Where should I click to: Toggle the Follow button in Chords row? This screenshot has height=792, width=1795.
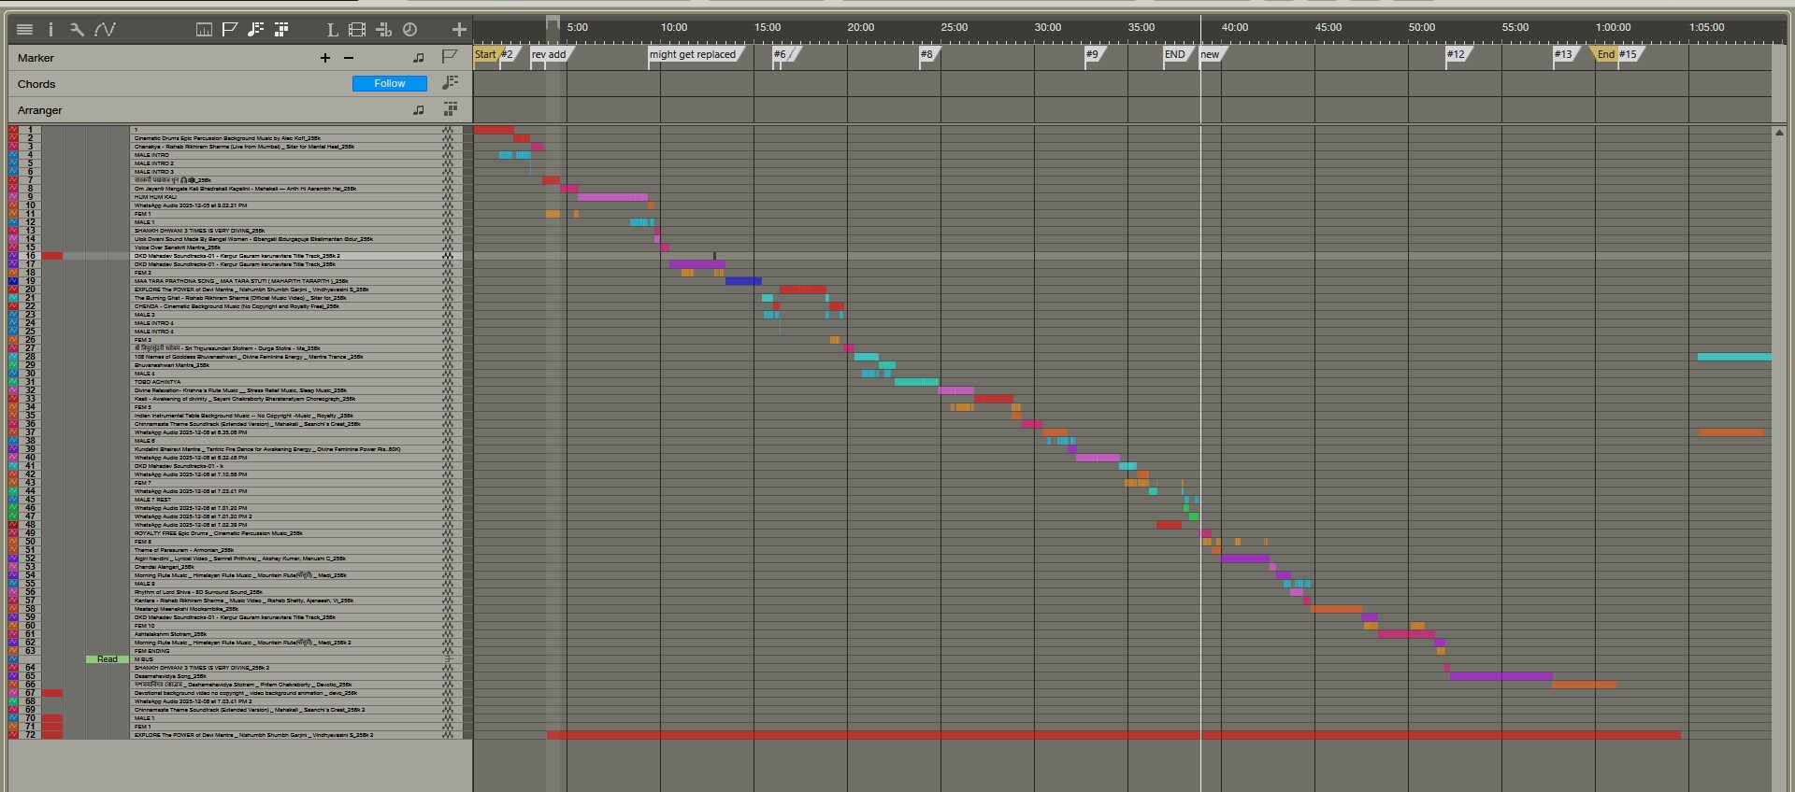click(390, 84)
